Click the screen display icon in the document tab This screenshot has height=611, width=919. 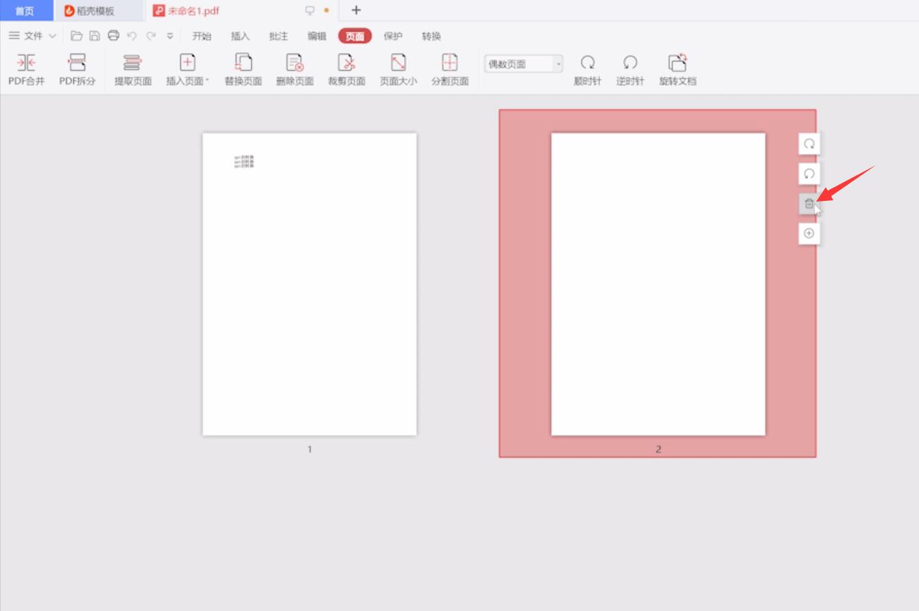[x=310, y=10]
